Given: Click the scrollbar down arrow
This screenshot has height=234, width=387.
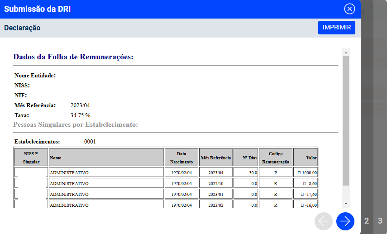Looking at the screenshot, I should point(346,204).
